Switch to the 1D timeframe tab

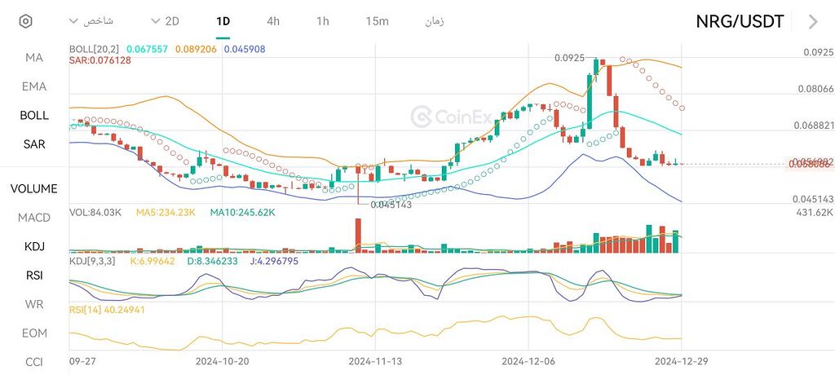click(x=223, y=20)
